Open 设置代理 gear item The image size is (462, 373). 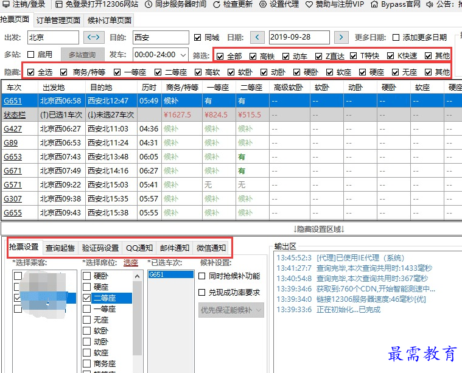click(279, 4)
